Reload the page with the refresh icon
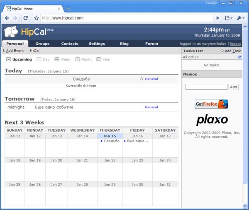Image resolution: width=249 pixels, height=210 pixels. (26, 18)
